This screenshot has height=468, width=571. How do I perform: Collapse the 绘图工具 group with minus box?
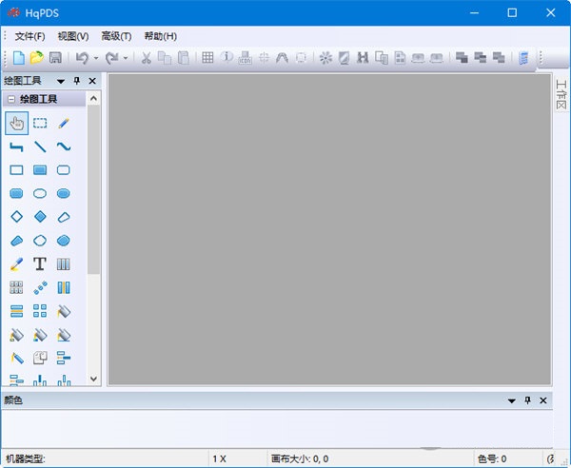click(x=10, y=99)
